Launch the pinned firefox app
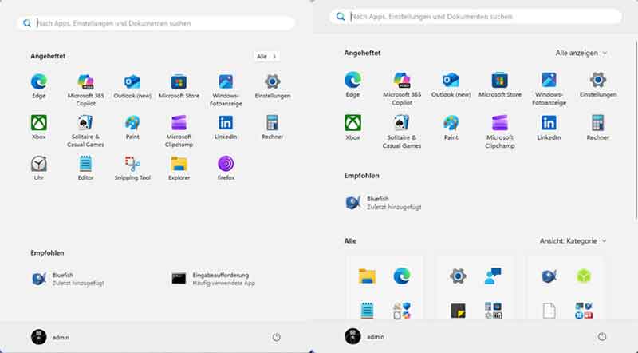 pos(226,168)
